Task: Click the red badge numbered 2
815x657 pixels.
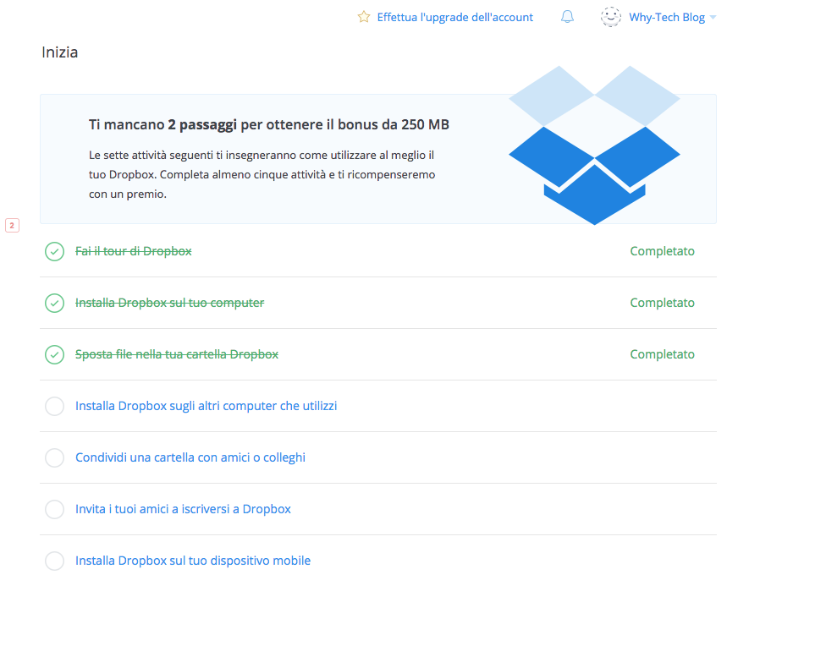Action: click(x=12, y=226)
